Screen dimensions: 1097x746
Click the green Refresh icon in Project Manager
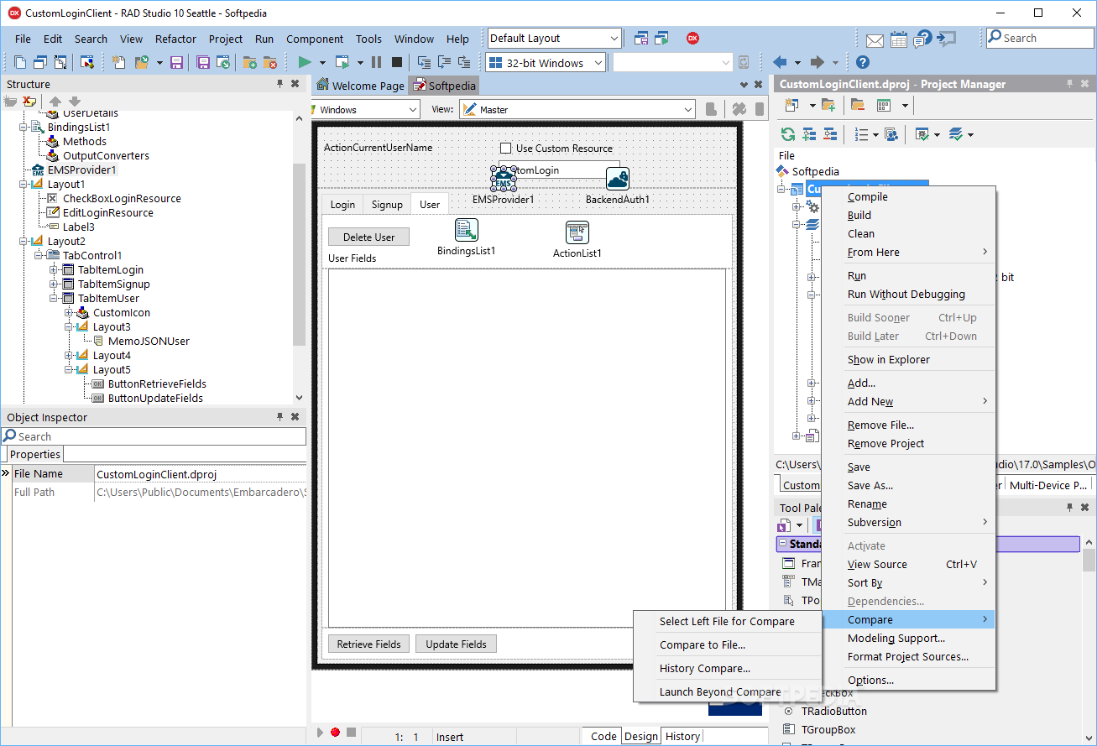coord(787,134)
